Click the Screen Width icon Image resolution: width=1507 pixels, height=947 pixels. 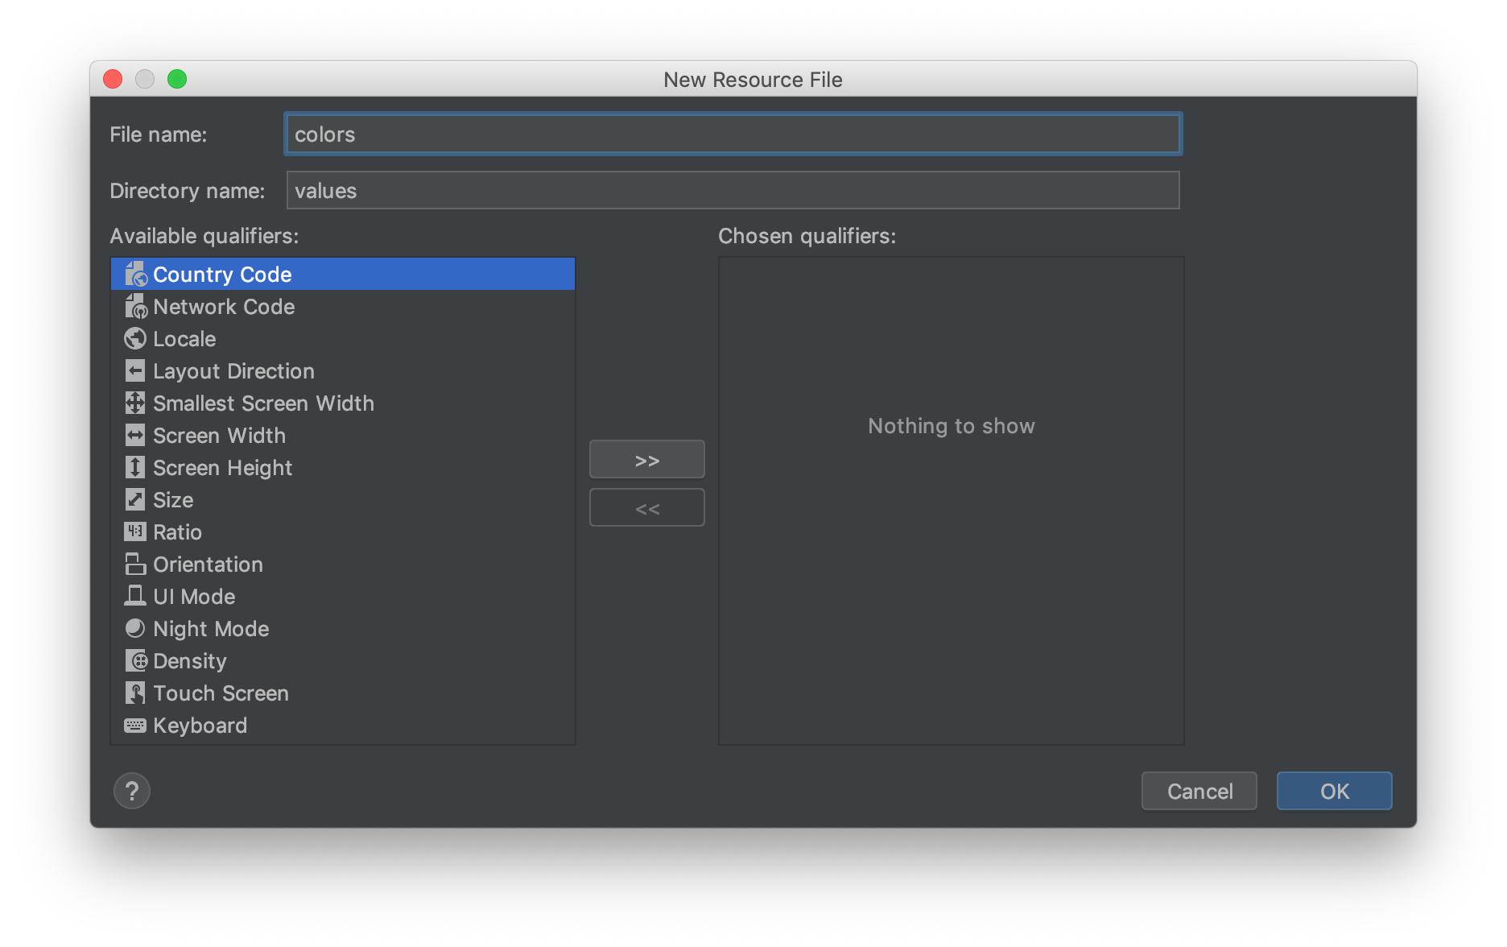coord(135,435)
